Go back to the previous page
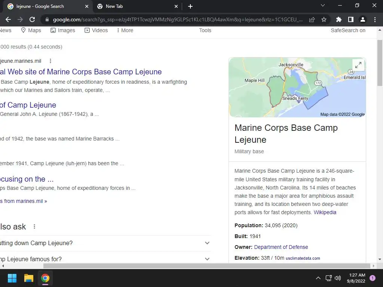The height and width of the screenshot is (287, 383). pyautogui.click(x=8, y=19)
